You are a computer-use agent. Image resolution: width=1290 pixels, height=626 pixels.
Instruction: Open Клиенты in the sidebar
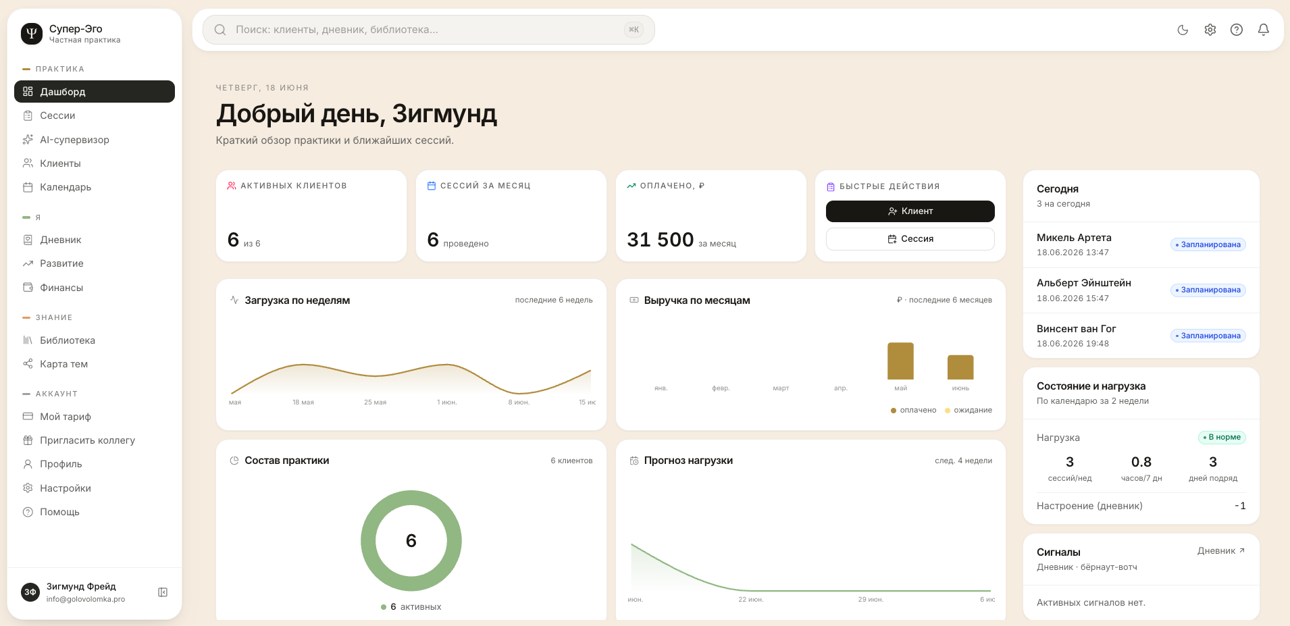pos(95,163)
